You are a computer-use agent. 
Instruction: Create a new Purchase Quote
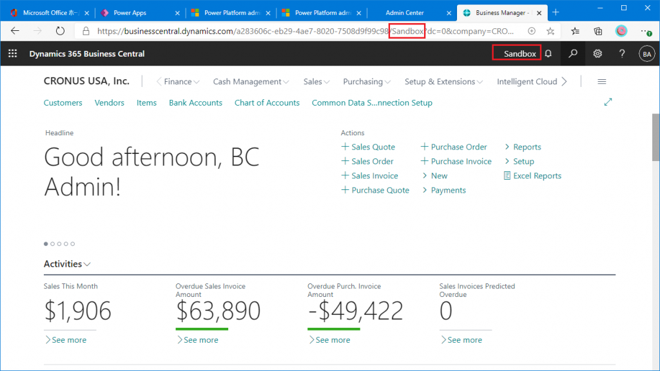click(375, 190)
